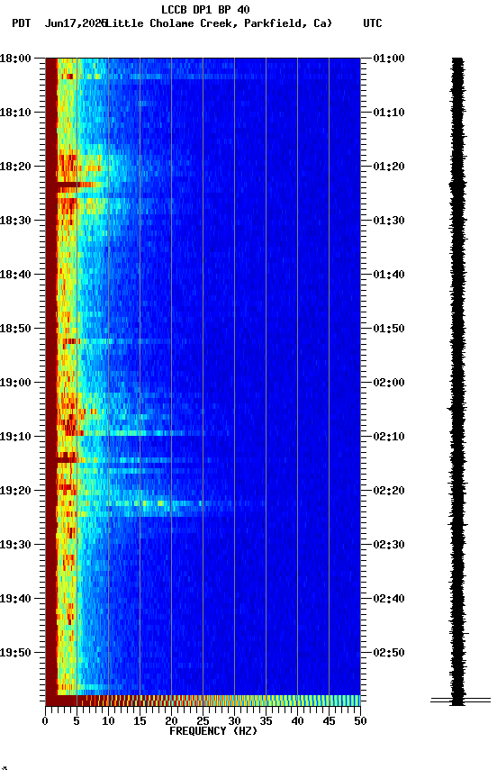Click the 15 Hz frequency axis label
Image resolution: width=497 pixels, height=778 pixels.
pyautogui.click(x=140, y=721)
